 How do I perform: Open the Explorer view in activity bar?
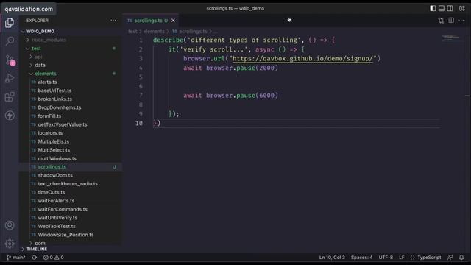pos(10,23)
